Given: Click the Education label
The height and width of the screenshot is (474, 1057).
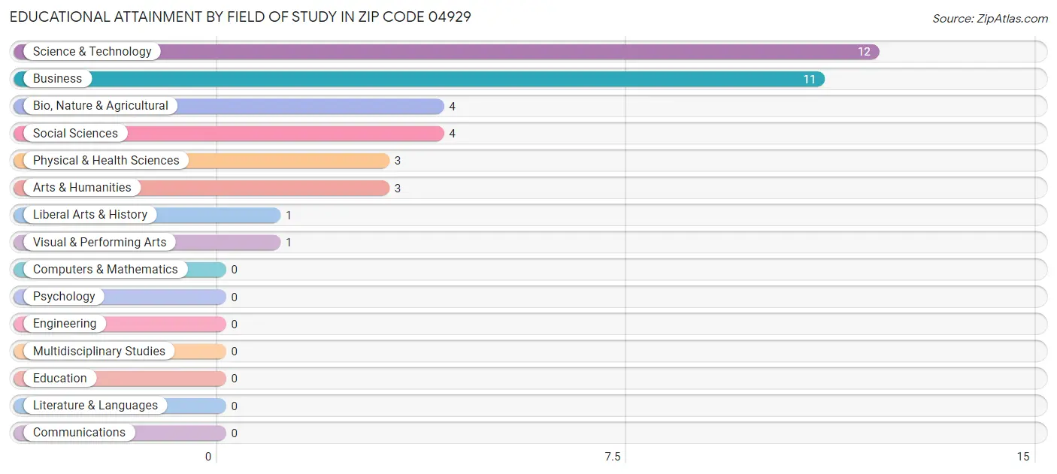Looking at the screenshot, I should tap(60, 379).
